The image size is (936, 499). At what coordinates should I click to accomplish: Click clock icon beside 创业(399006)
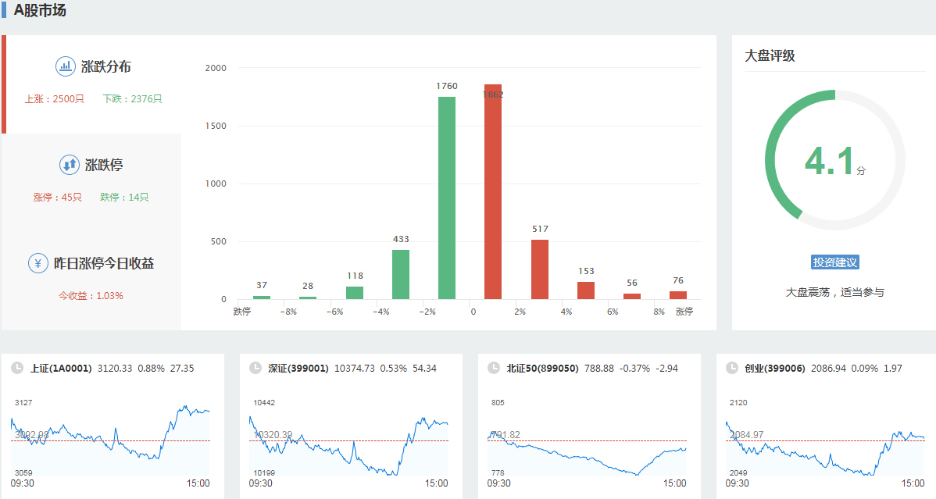pos(732,368)
